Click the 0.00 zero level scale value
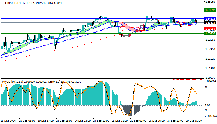 point(207,106)
